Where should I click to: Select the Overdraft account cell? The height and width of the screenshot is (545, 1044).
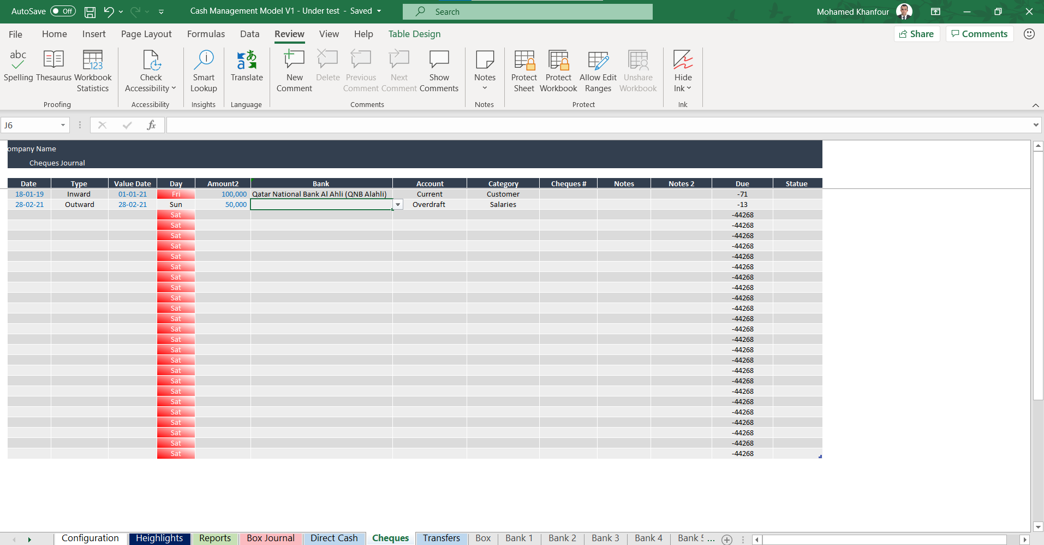point(429,205)
